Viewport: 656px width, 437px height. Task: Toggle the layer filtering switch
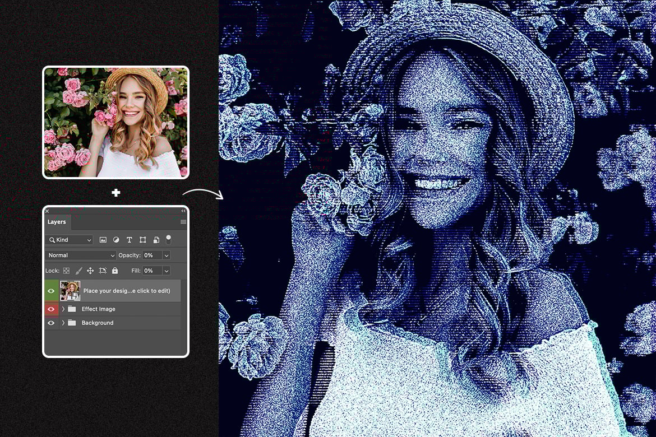pyautogui.click(x=169, y=240)
